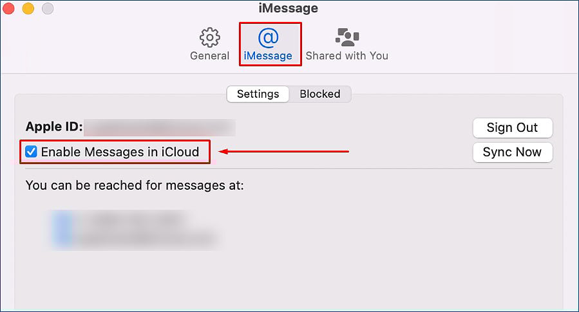The width and height of the screenshot is (579, 312).
Task: Open the General gear icon pane
Action: 210,37
